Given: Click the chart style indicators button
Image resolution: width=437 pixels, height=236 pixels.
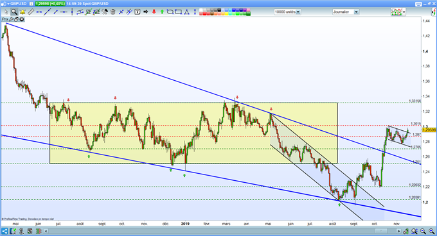Looking at the screenshot, I should point(397,12).
